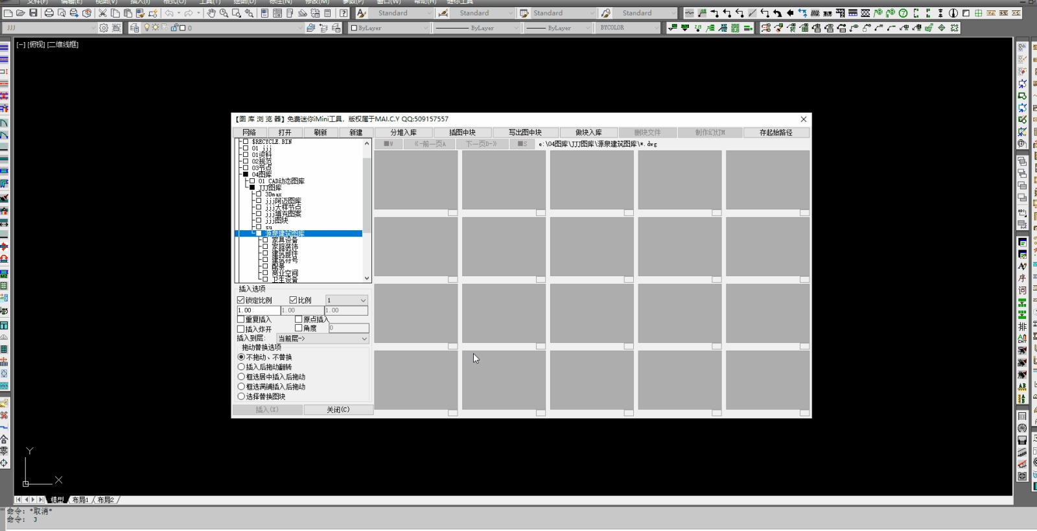Open the JJJ workspace dropdown
1037x531 pixels.
coord(49,28)
